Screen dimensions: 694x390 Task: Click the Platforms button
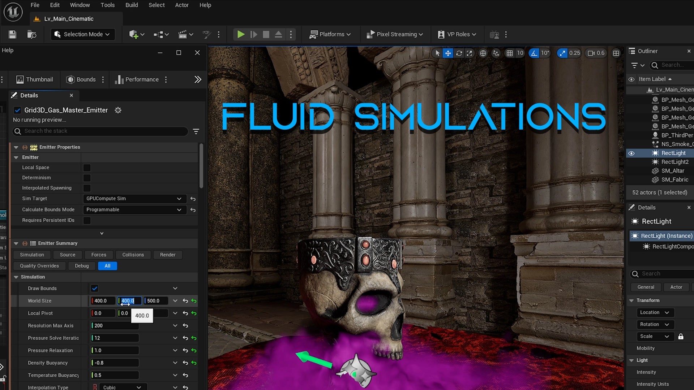click(330, 34)
